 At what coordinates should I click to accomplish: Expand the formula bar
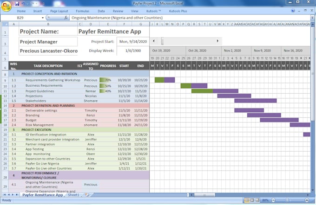312,18
